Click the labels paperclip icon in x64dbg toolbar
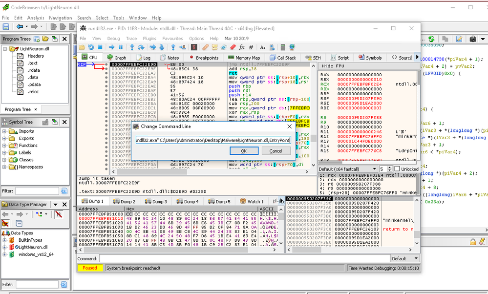Viewport: 488px width, 294px height. click(x=223, y=47)
